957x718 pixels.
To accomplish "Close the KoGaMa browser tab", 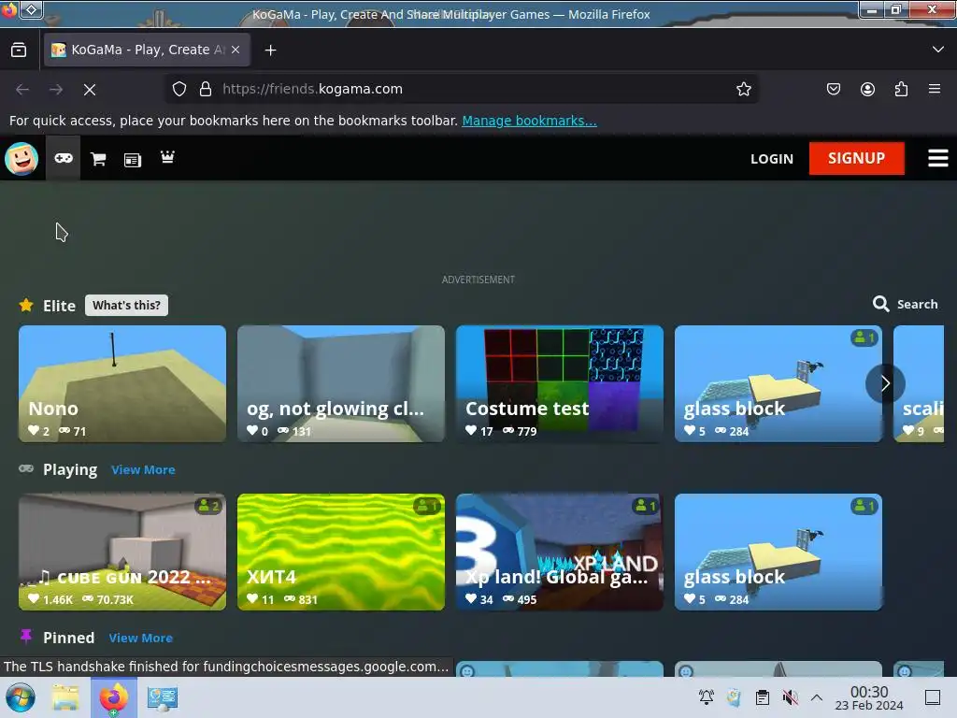I will click(x=236, y=50).
